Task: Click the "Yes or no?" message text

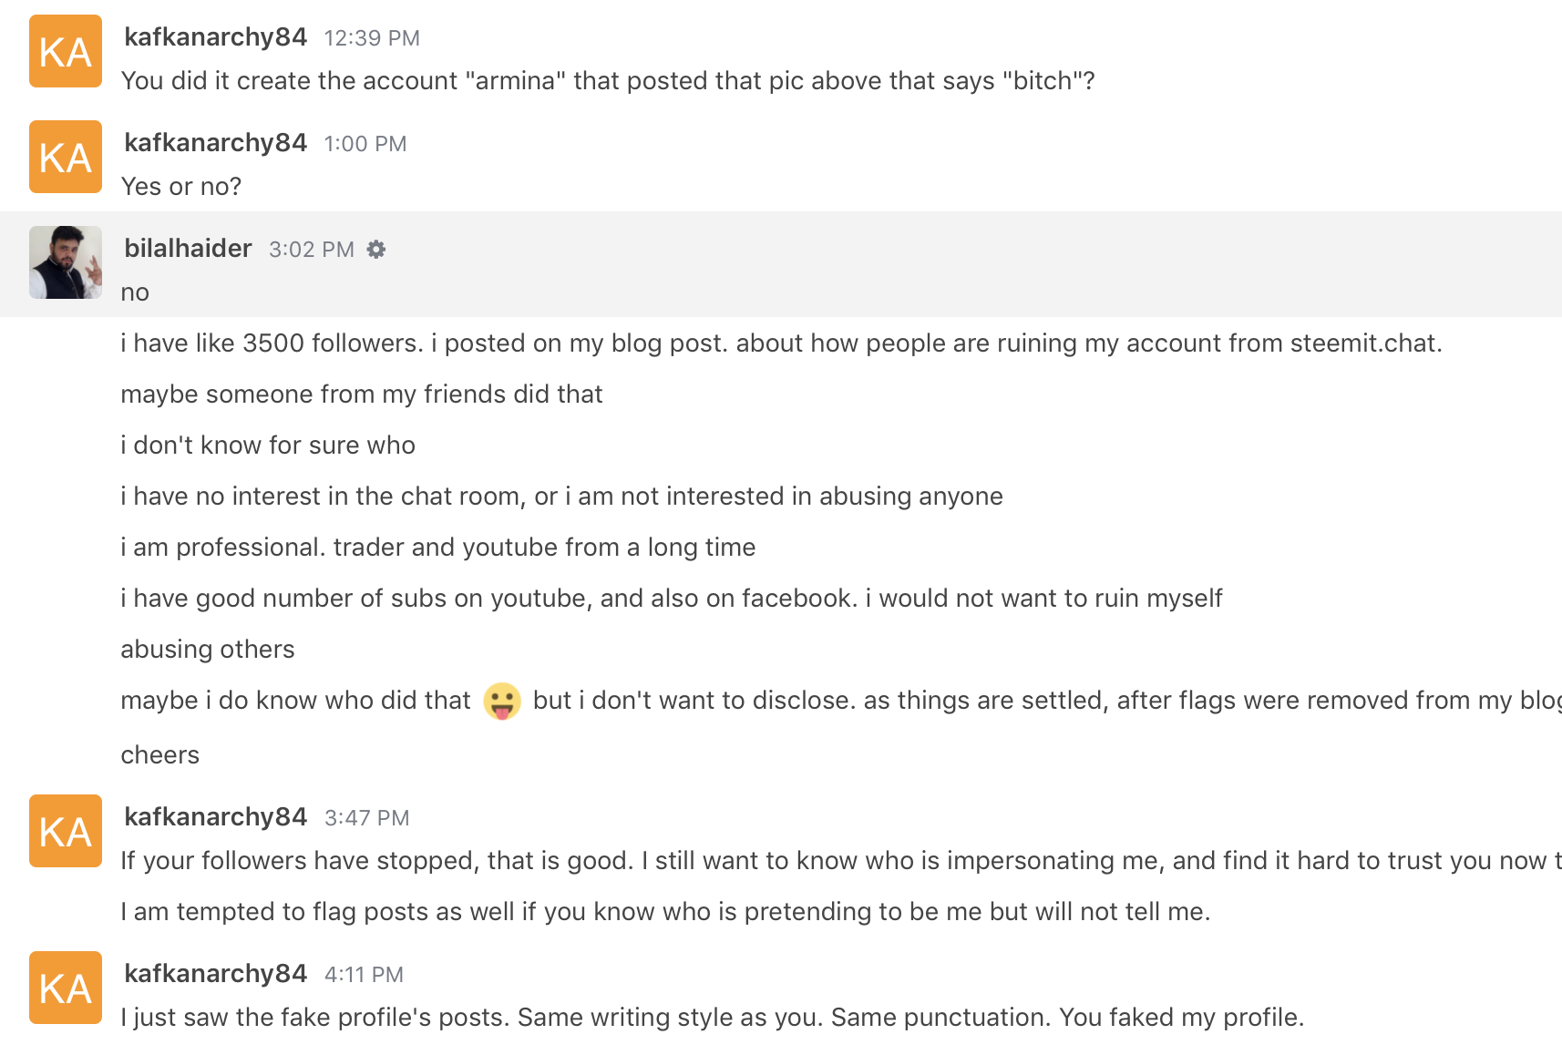Action: [x=181, y=187]
